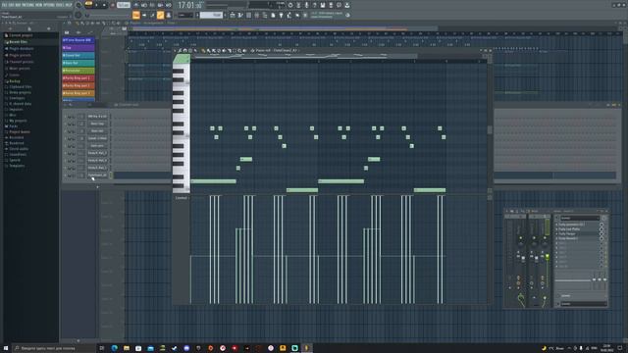
Task: Open Current project in browser
Action: pyautogui.click(x=21, y=35)
